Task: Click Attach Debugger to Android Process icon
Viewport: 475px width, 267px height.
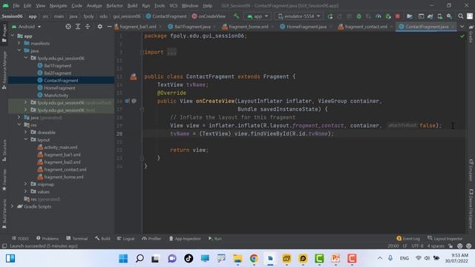Action: [388, 16]
